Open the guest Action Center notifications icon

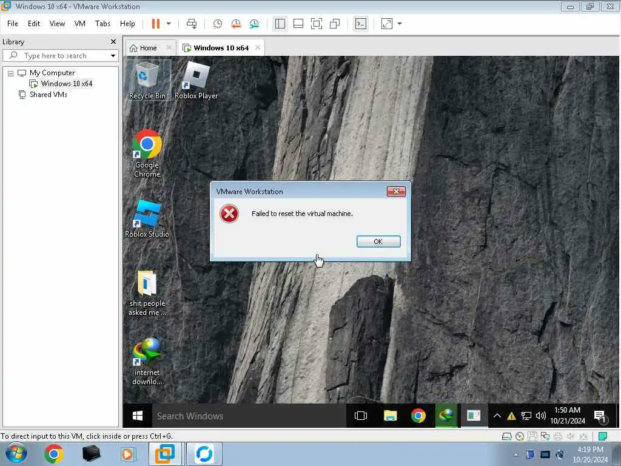click(x=601, y=416)
